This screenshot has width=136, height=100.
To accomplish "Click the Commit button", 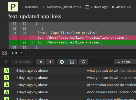I will pyautogui.click(x=22, y=62).
